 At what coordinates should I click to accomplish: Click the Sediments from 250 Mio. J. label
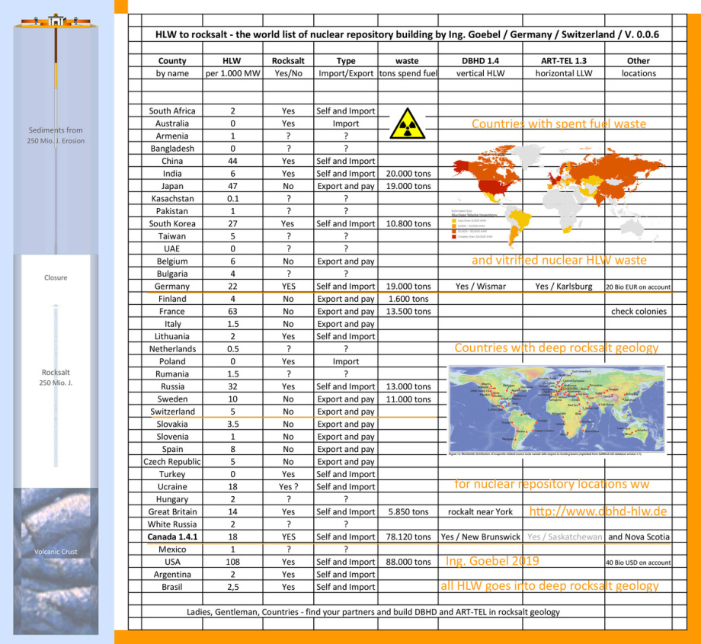pyautogui.click(x=56, y=136)
